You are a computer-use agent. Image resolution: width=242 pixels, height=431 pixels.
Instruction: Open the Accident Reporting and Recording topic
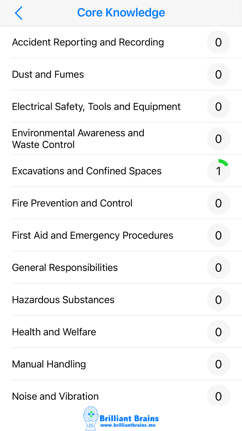click(x=88, y=42)
